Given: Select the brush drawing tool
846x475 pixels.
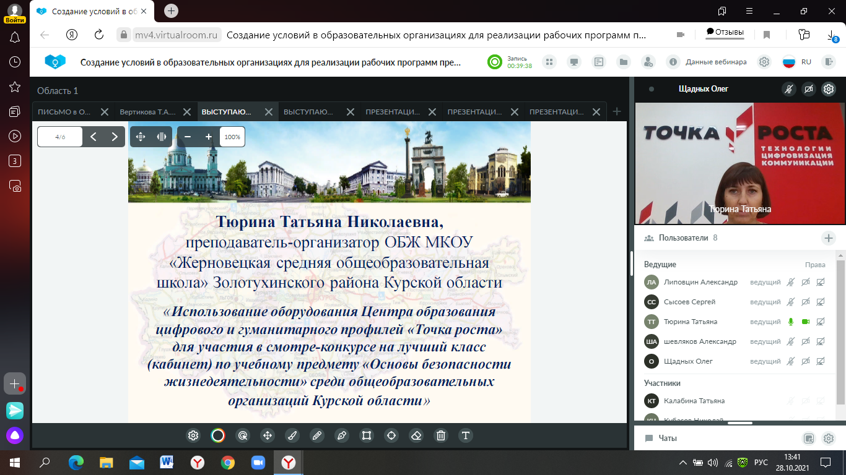Looking at the screenshot, I should point(292,435).
